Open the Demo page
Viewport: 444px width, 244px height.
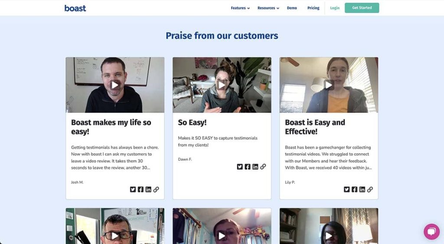click(x=292, y=8)
